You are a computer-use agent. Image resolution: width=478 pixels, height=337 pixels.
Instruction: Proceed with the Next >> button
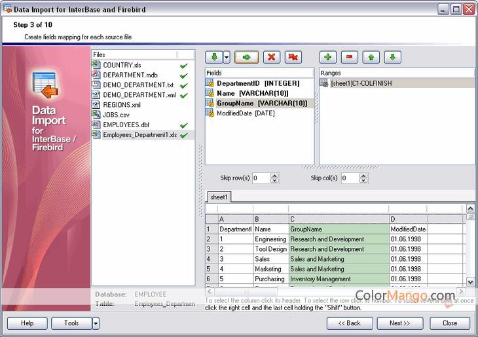(x=400, y=323)
